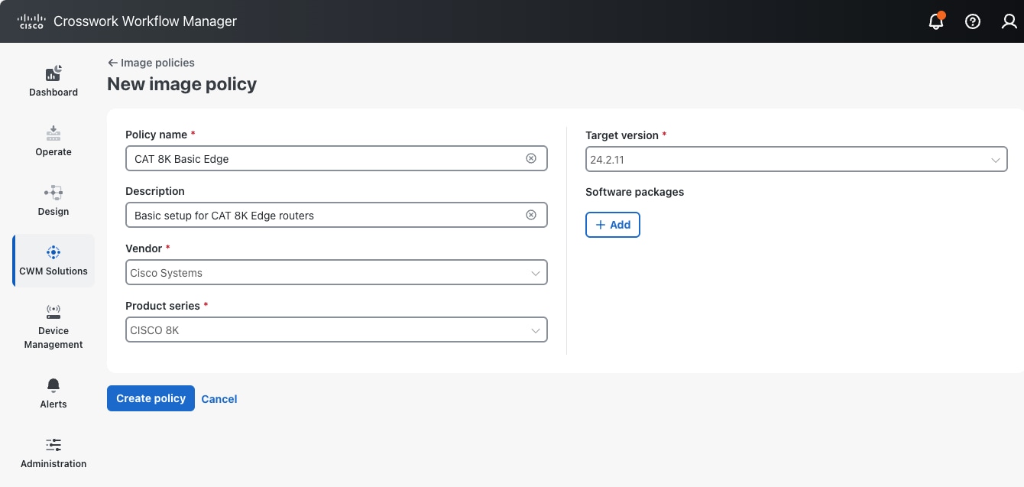Open the Operate sidebar icon
The width and height of the screenshot is (1024, 487).
pos(53,134)
